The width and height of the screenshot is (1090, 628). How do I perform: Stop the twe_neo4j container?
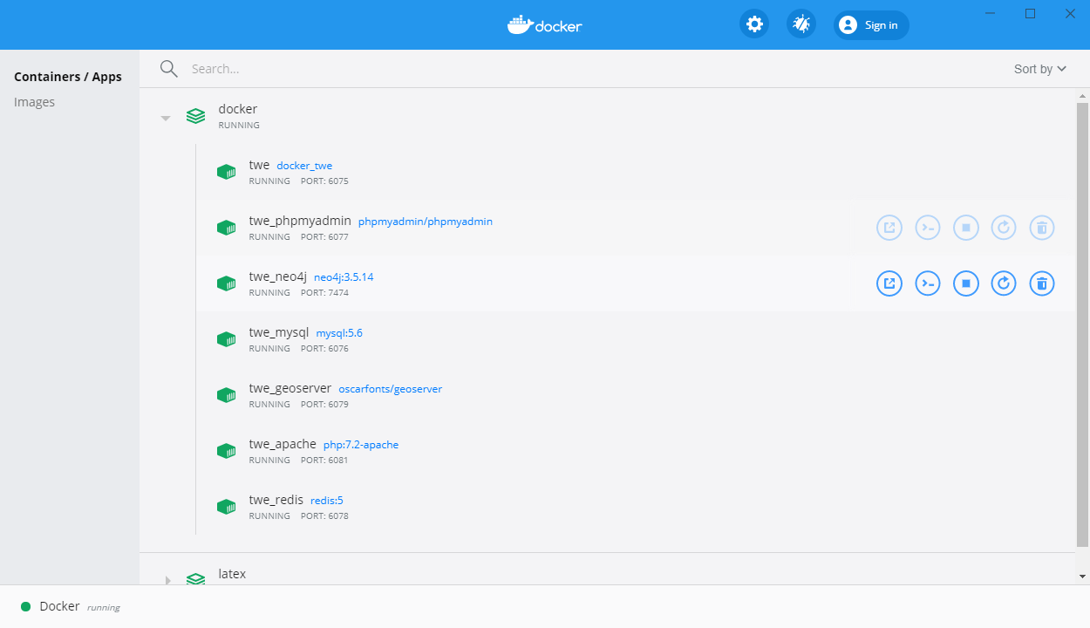pos(966,283)
